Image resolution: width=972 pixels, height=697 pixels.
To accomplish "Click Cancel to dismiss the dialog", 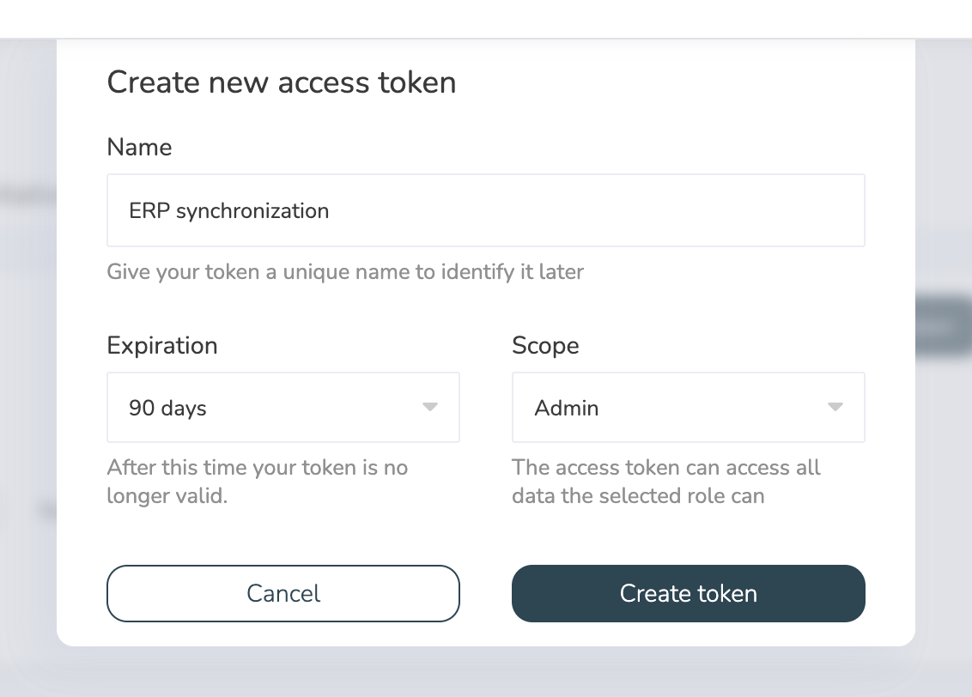I will click(283, 593).
